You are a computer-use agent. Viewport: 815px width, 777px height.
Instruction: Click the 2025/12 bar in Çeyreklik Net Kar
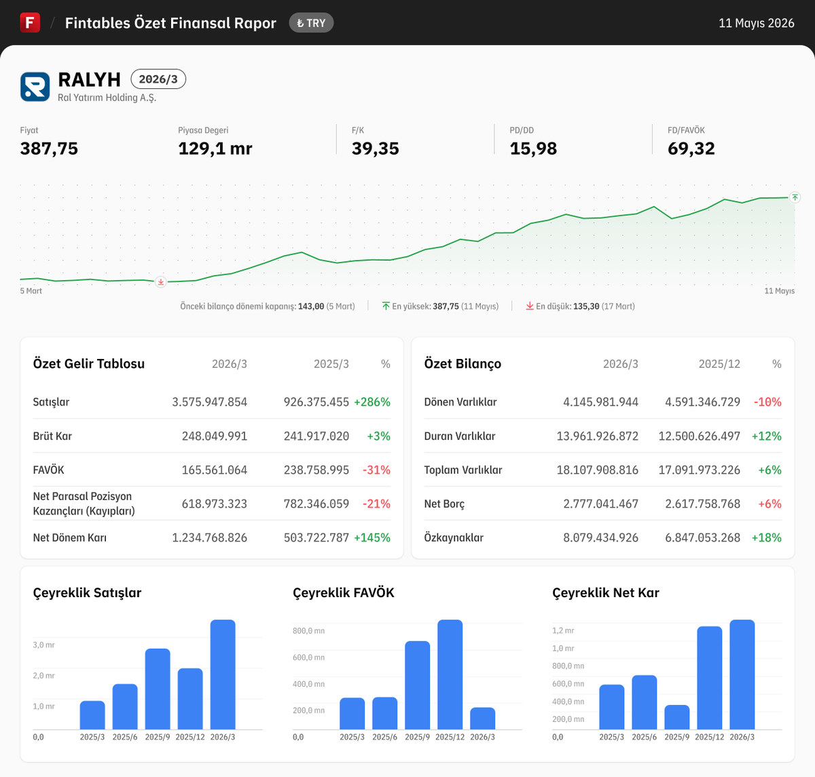[x=710, y=678]
